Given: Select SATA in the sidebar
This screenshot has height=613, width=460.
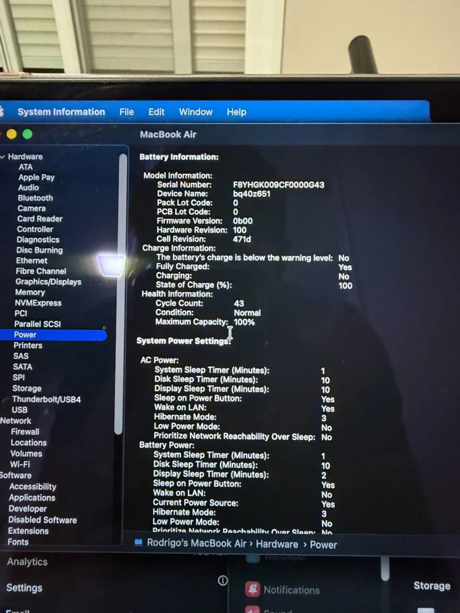Looking at the screenshot, I should point(23,367).
